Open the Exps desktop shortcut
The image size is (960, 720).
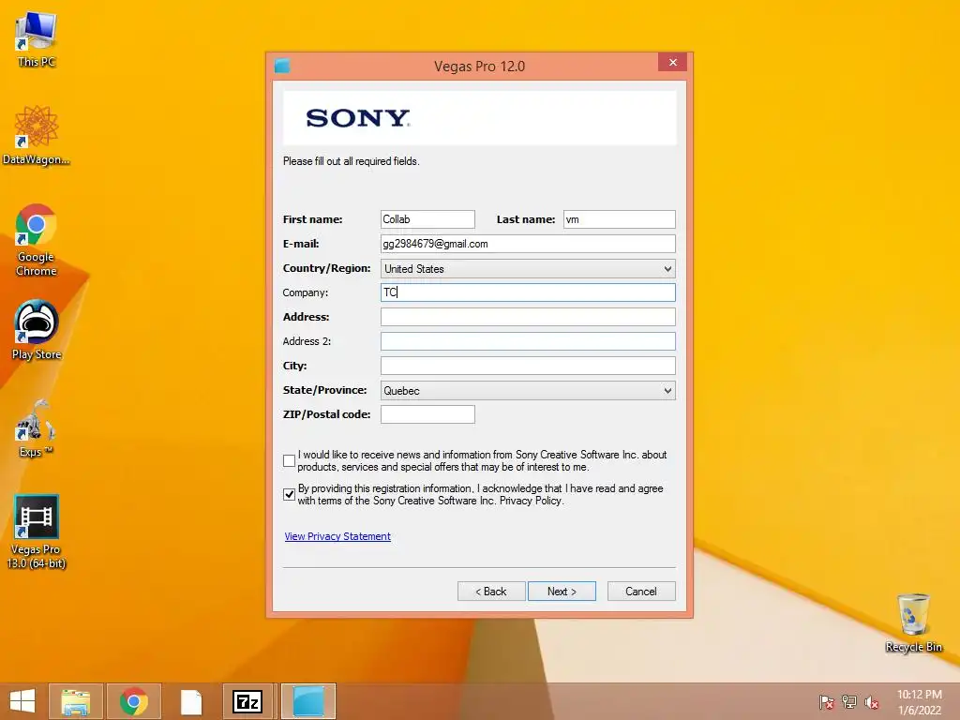pyautogui.click(x=37, y=427)
